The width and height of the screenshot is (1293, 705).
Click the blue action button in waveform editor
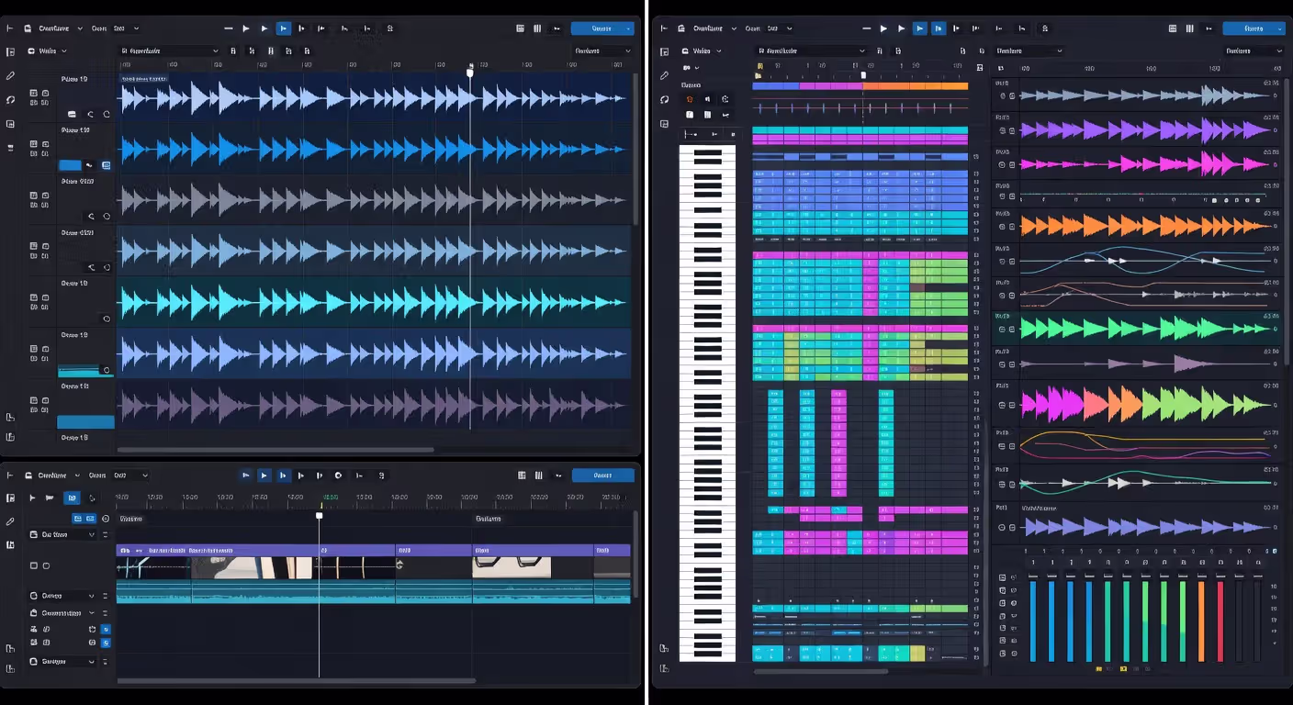pyautogui.click(x=602, y=28)
